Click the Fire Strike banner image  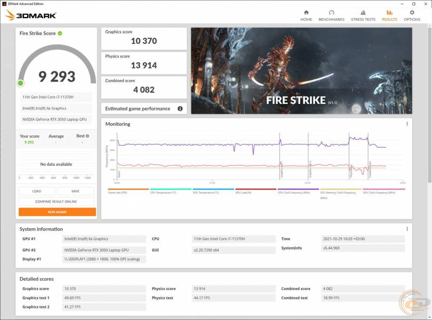pyautogui.click(x=302, y=71)
